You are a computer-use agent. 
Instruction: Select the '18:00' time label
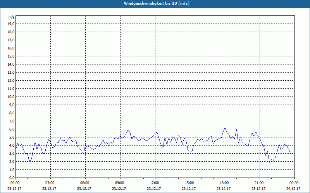click(225, 183)
